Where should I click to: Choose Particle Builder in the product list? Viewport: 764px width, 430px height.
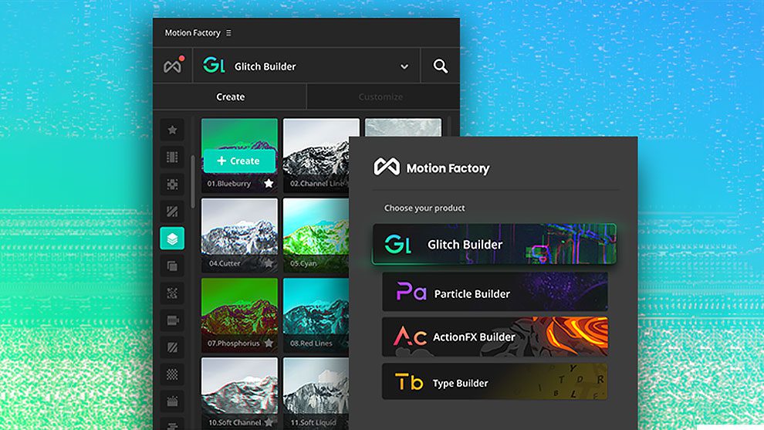495,292
